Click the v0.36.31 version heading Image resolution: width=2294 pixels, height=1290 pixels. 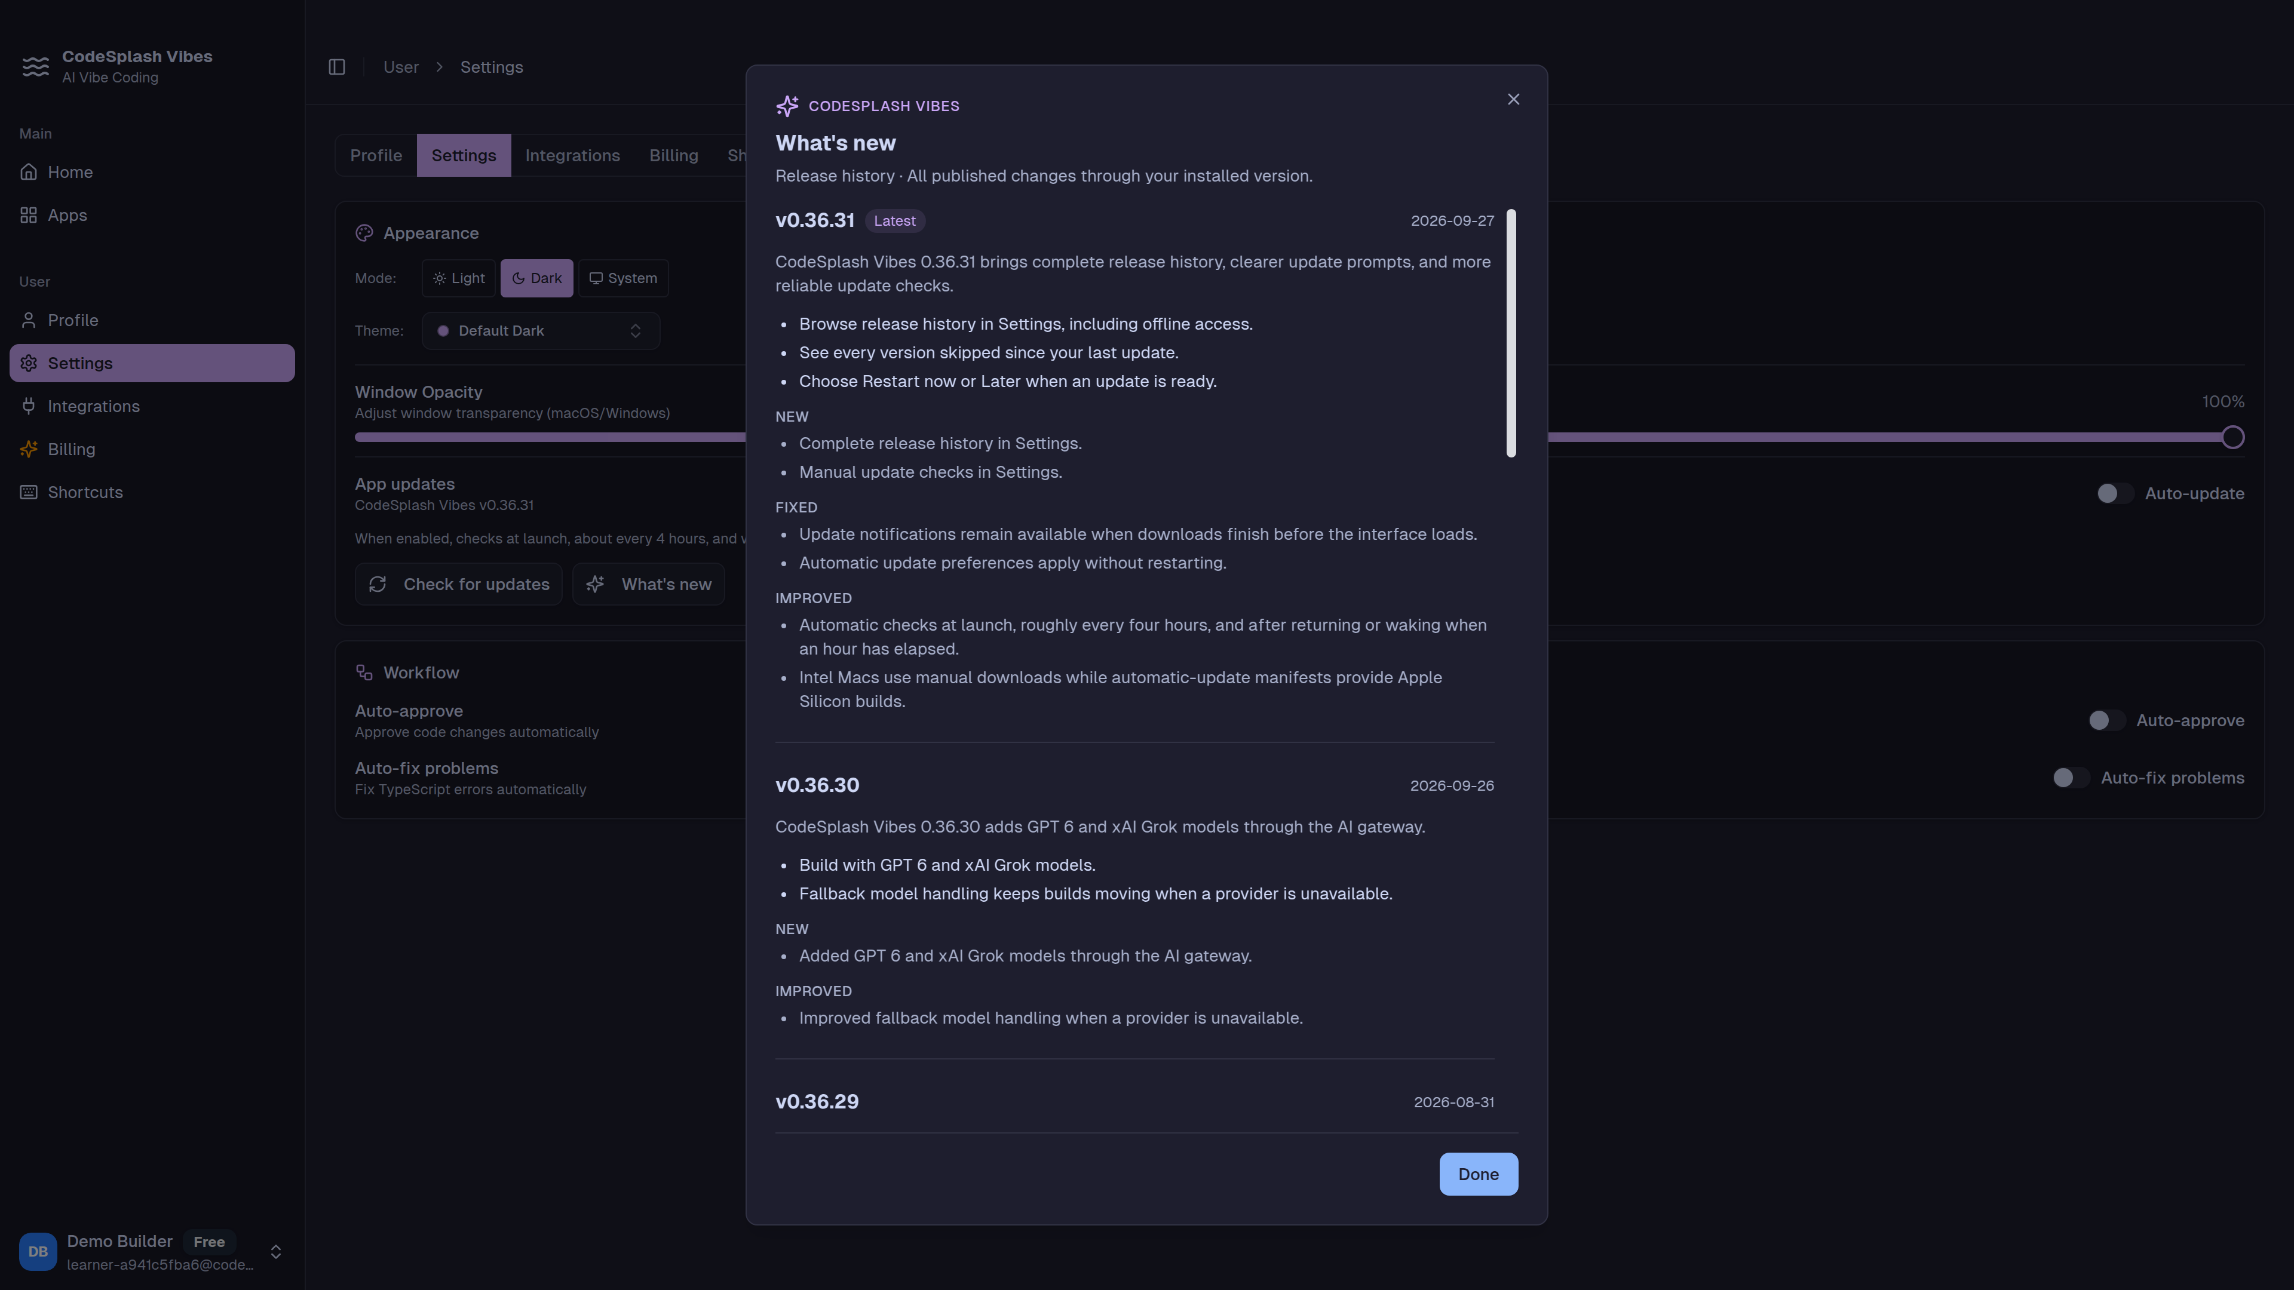[815, 221]
